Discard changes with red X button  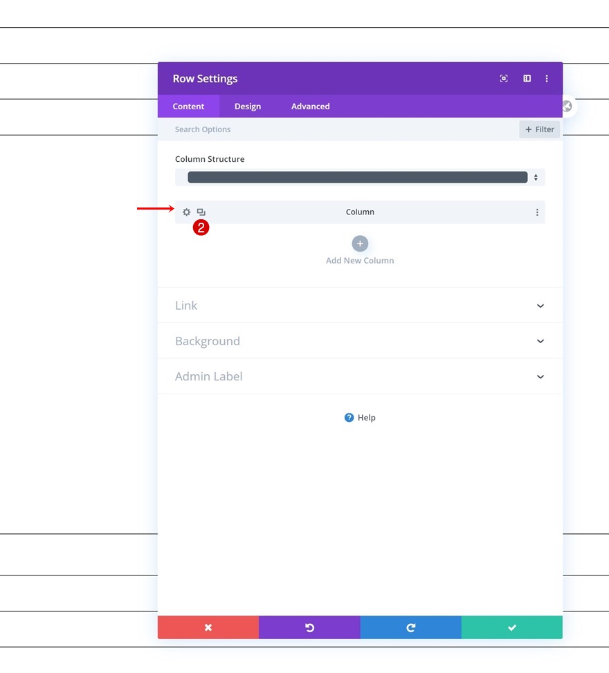208,627
